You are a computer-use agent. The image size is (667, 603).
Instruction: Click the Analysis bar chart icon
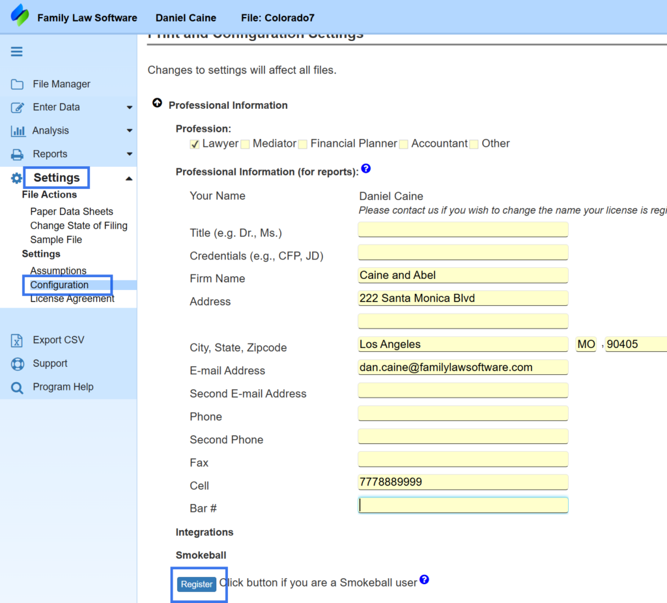point(18,131)
